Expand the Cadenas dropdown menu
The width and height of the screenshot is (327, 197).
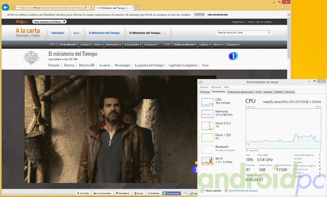205,45
